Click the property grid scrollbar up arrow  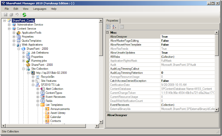pos(217,32)
